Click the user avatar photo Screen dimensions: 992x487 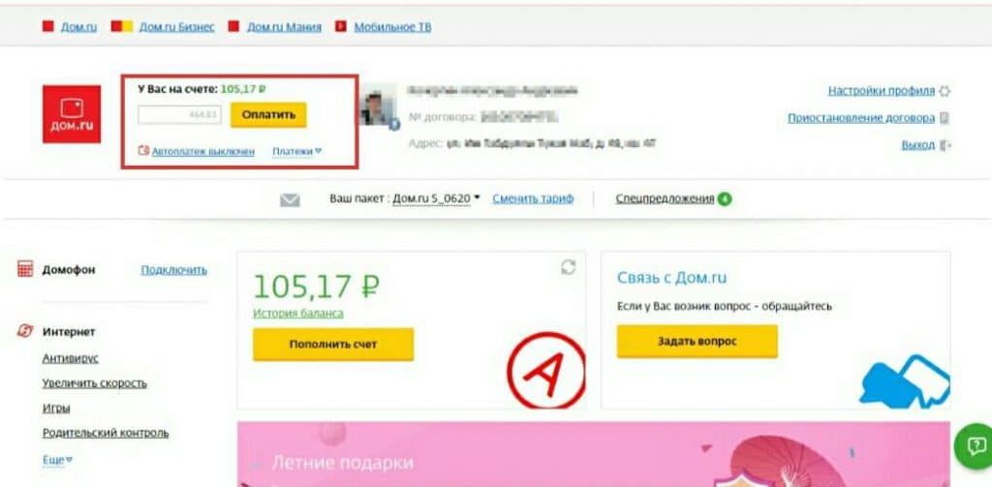380,106
